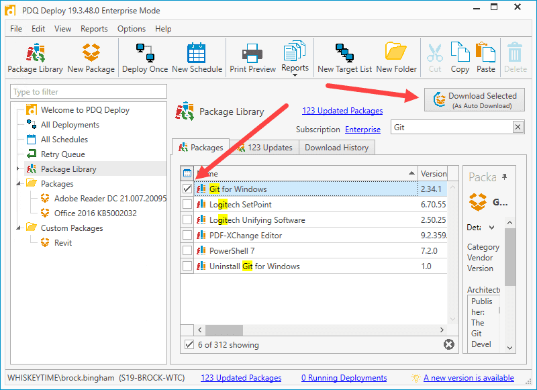The image size is (537, 390).
Task: Open the Edit menu
Action: click(38, 29)
